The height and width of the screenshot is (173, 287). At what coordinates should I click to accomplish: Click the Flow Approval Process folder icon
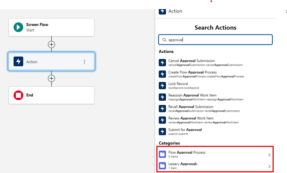pos(162,154)
